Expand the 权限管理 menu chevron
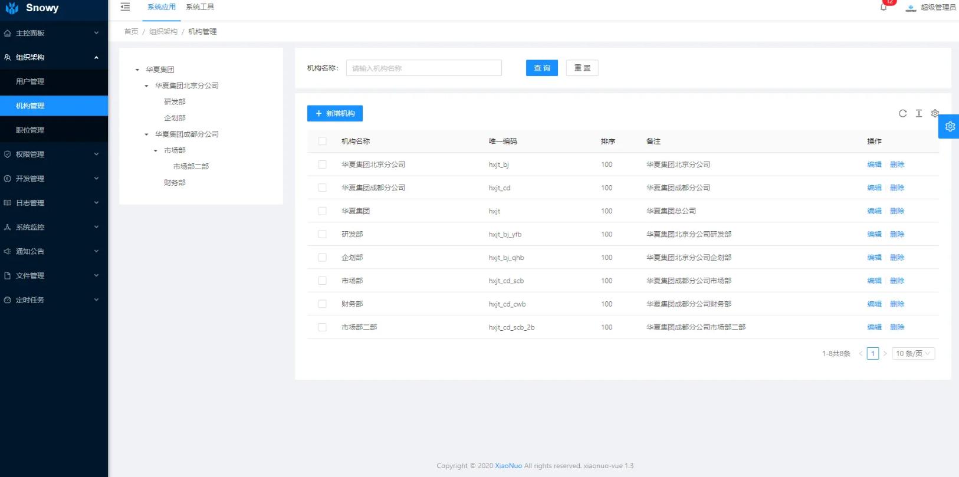This screenshot has height=477, width=959. pos(96,154)
